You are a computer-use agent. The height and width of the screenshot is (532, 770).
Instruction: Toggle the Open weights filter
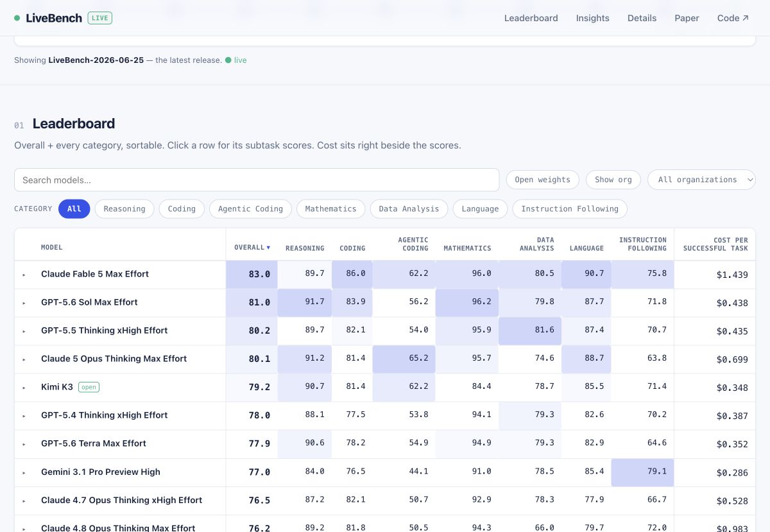(542, 180)
